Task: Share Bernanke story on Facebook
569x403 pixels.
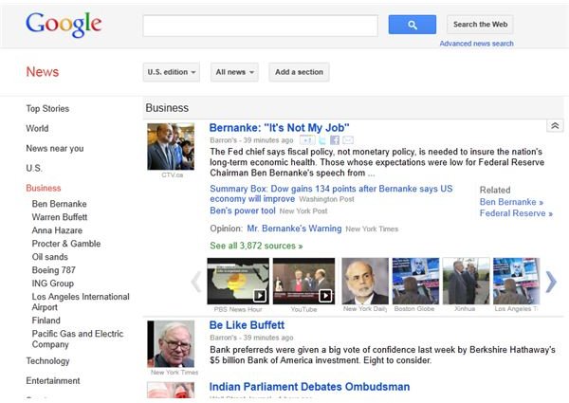Action: tap(335, 140)
